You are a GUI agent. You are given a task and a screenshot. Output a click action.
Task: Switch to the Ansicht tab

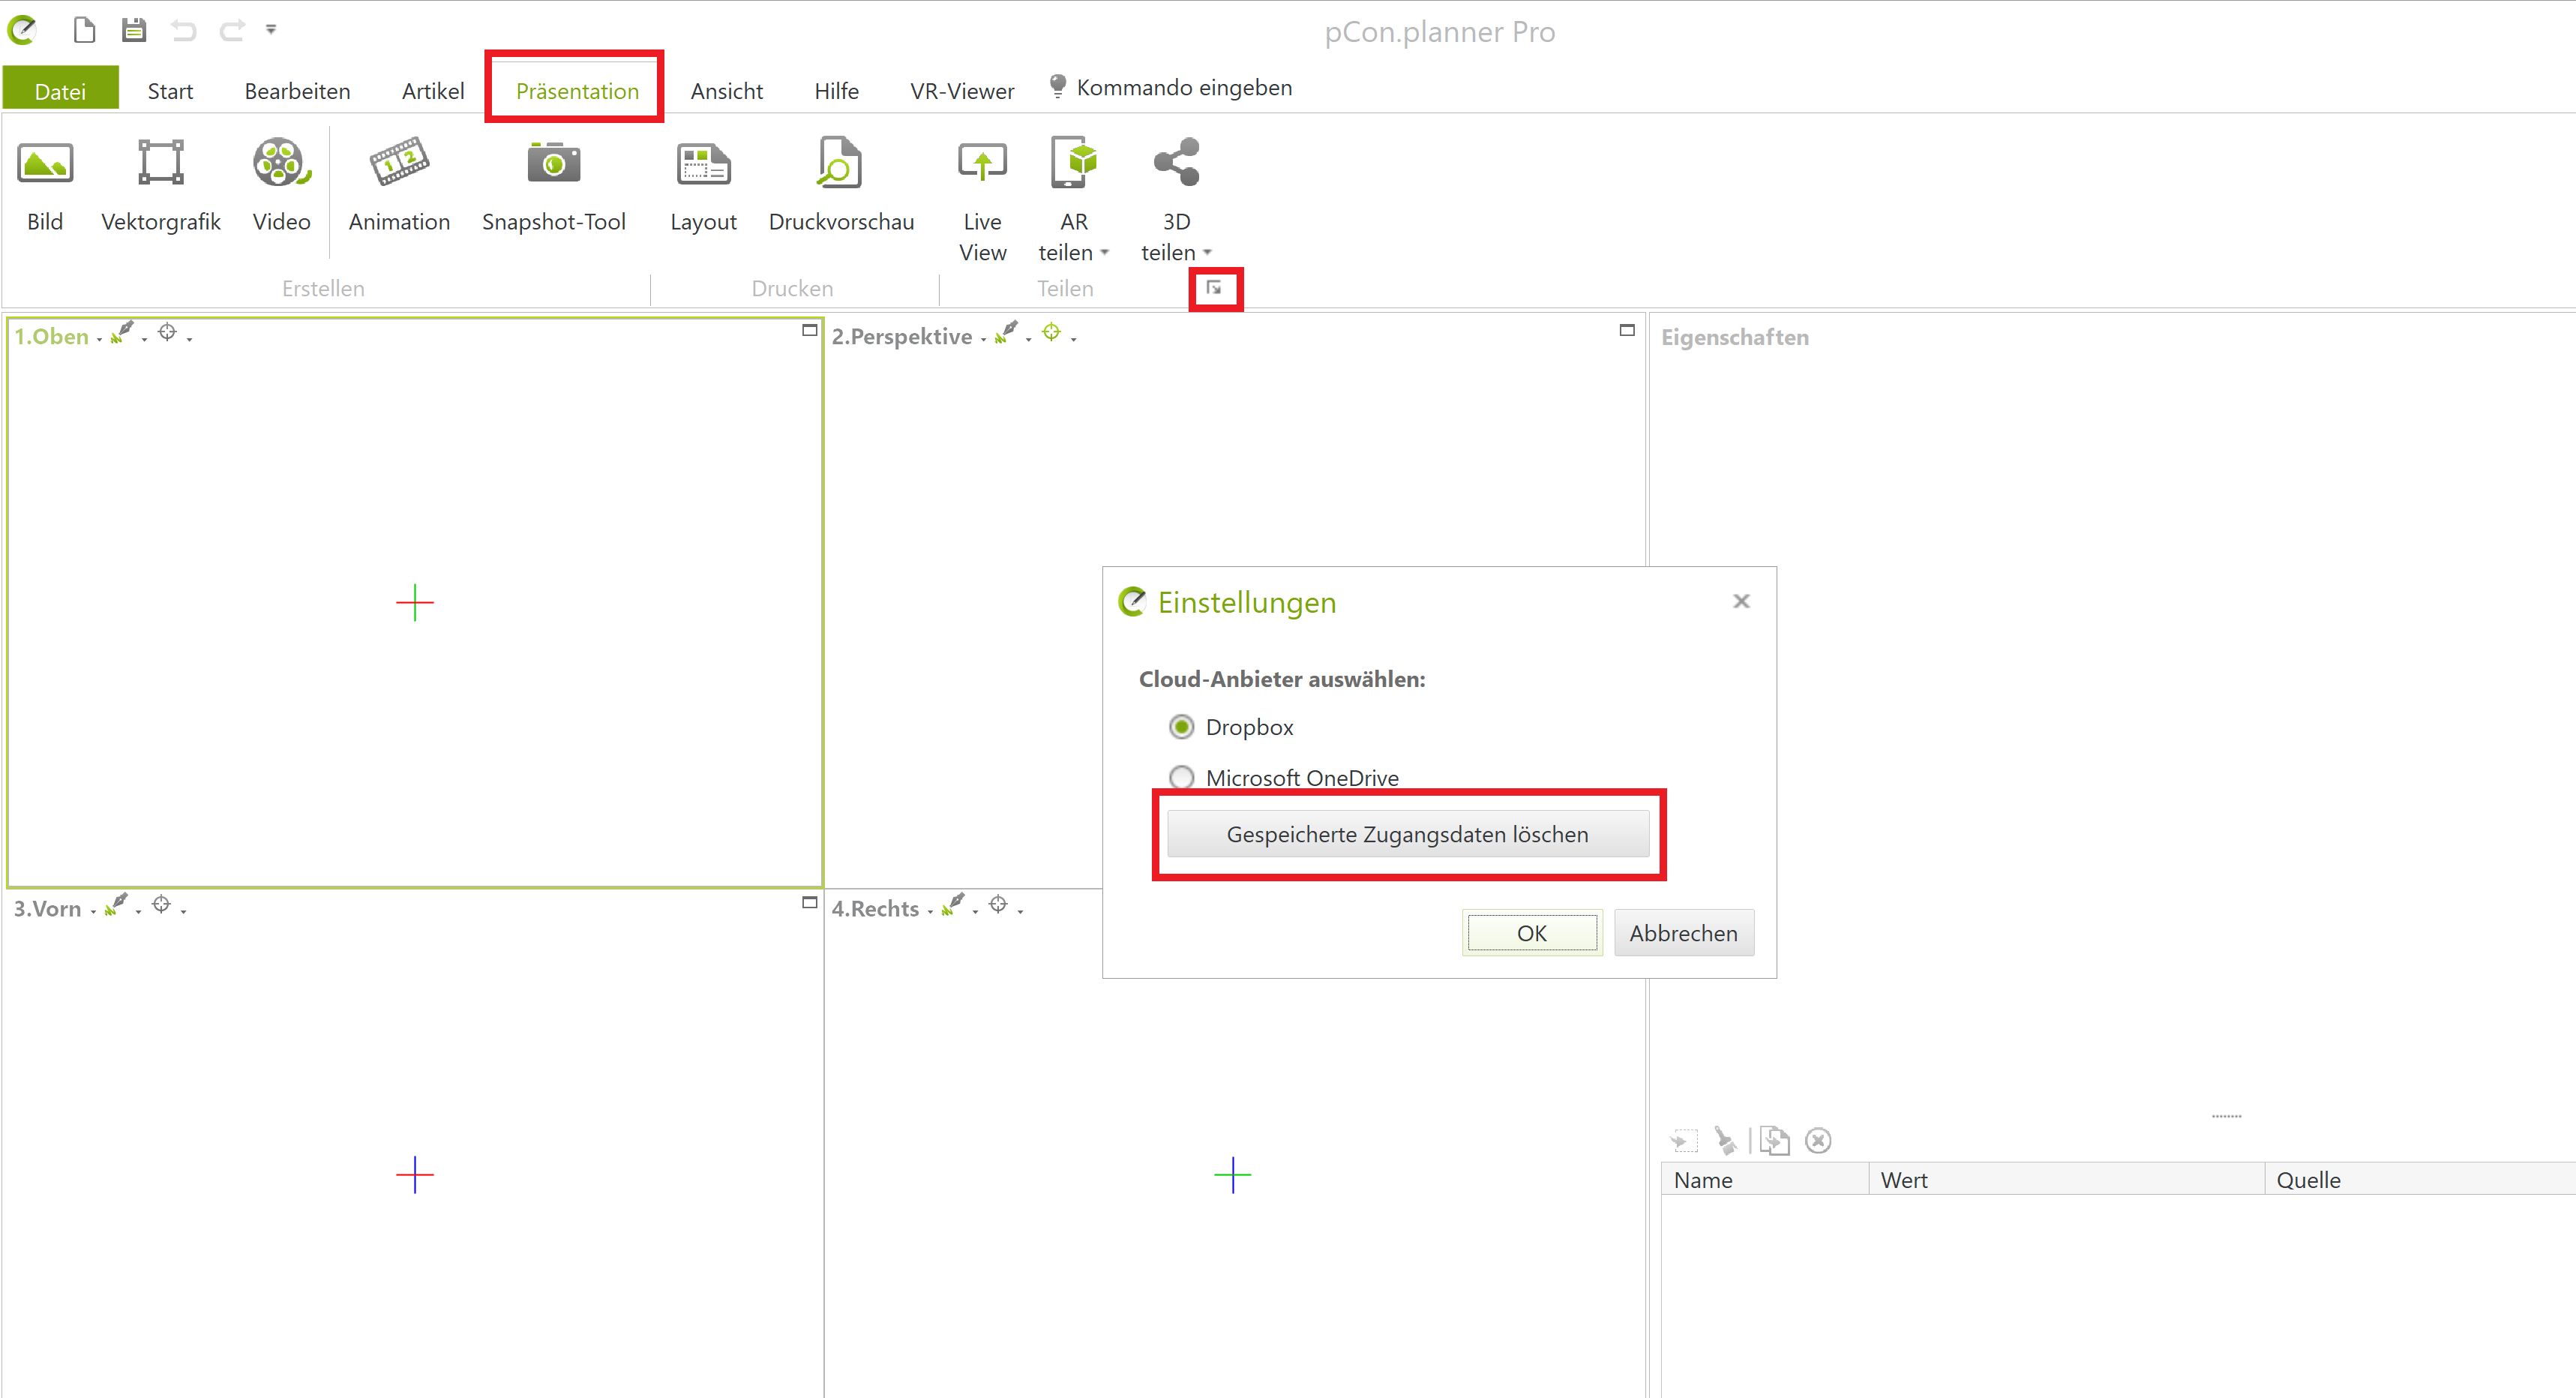click(726, 91)
